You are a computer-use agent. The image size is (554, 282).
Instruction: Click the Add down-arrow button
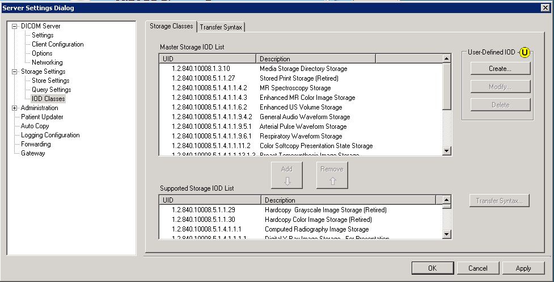[x=287, y=175]
